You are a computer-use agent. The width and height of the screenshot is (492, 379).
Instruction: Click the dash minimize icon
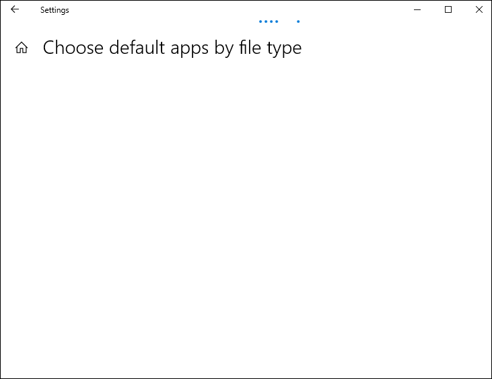(x=418, y=10)
